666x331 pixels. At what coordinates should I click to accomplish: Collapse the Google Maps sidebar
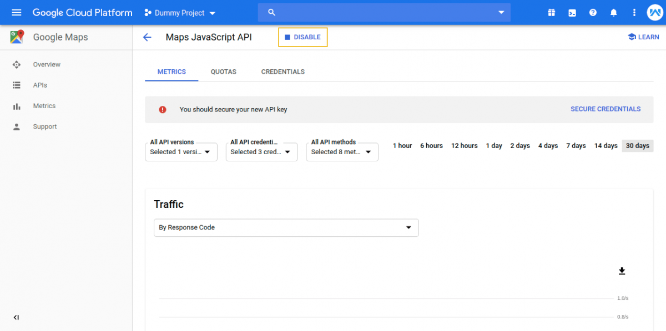tap(16, 317)
